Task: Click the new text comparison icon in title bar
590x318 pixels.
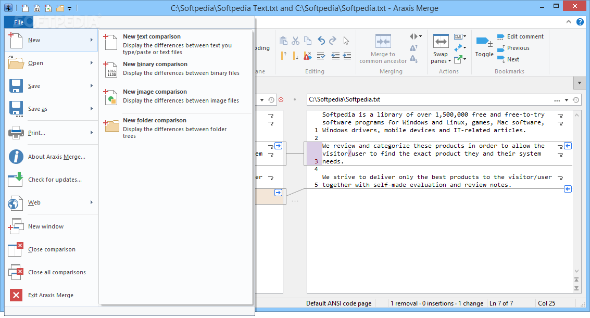Action: tap(25, 8)
